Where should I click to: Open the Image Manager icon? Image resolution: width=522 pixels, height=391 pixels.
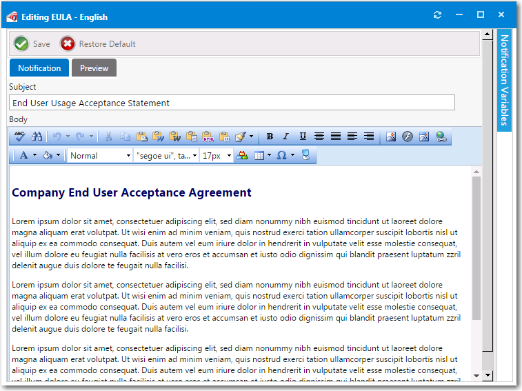tap(391, 137)
